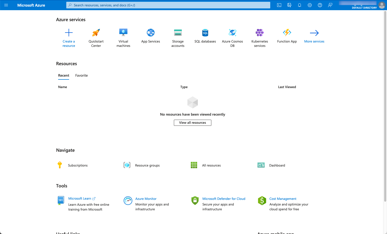
Task: Open Storage accounts service icon
Action: pyautogui.click(x=178, y=33)
